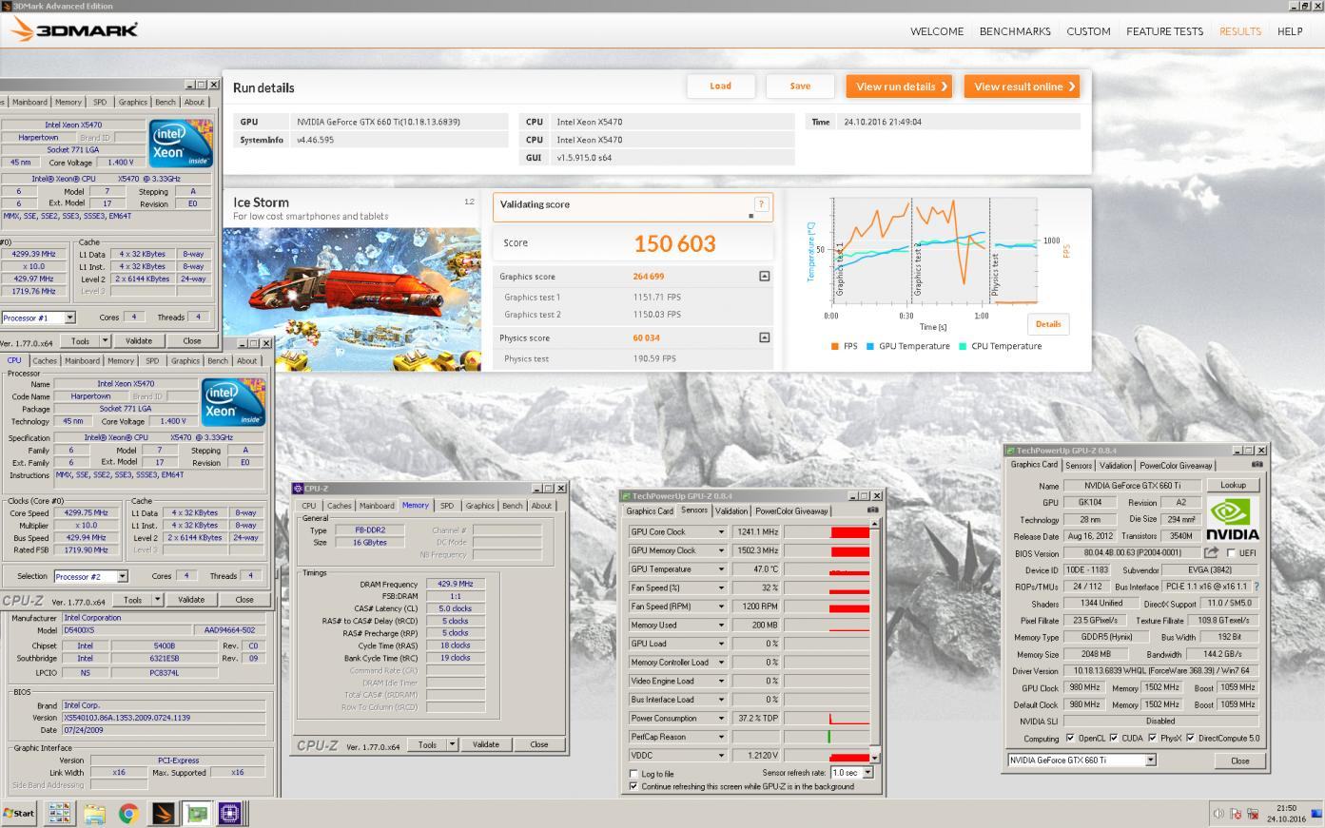The width and height of the screenshot is (1325, 828).
Task: Open Chrome from the taskbar
Action: (128, 813)
